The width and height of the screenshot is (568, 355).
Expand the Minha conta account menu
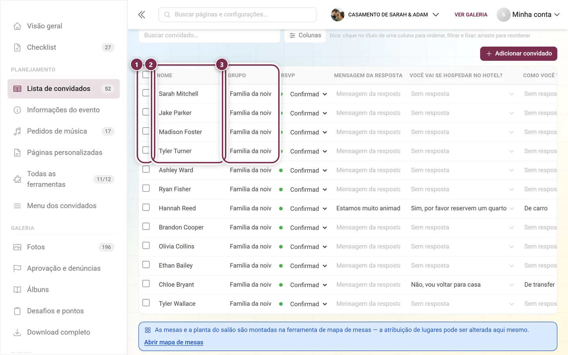coord(528,15)
